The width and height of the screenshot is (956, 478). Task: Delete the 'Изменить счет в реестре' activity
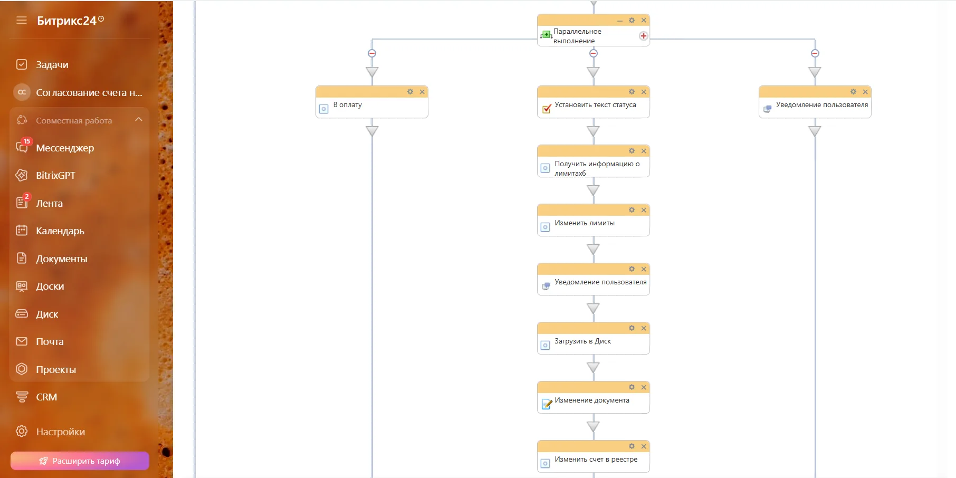644,446
